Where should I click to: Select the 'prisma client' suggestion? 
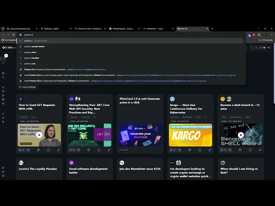(130, 52)
